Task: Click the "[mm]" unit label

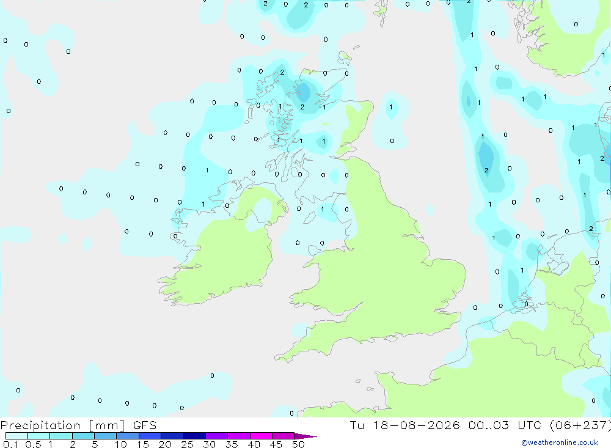Action: [107, 425]
